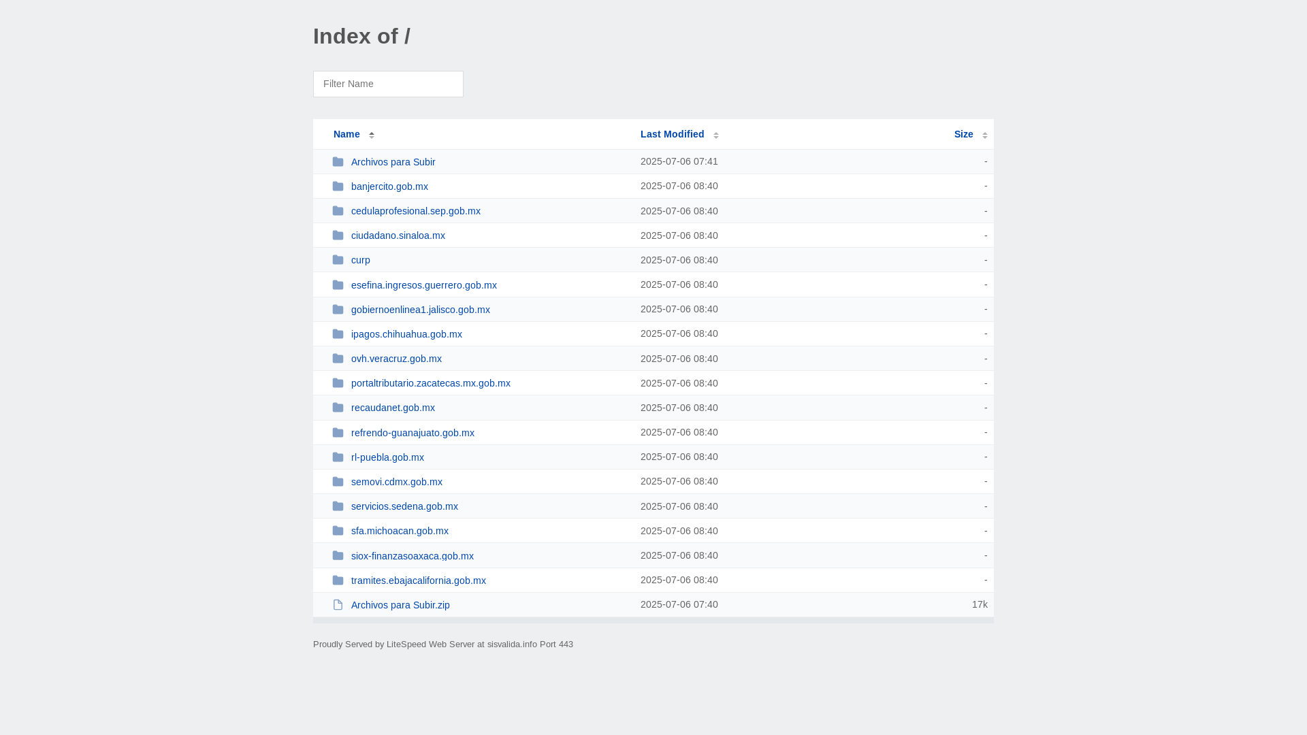Open the ciudadano.sinaloa.mx folder
Viewport: 1307px width, 735px height.
tap(398, 235)
